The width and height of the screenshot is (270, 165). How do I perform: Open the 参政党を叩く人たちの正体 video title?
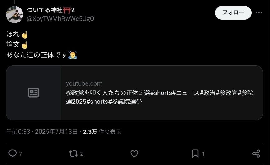click(160, 97)
